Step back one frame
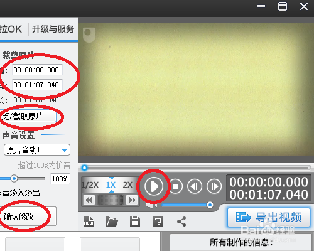Screen dimensions: 314x251 pos(195,186)
